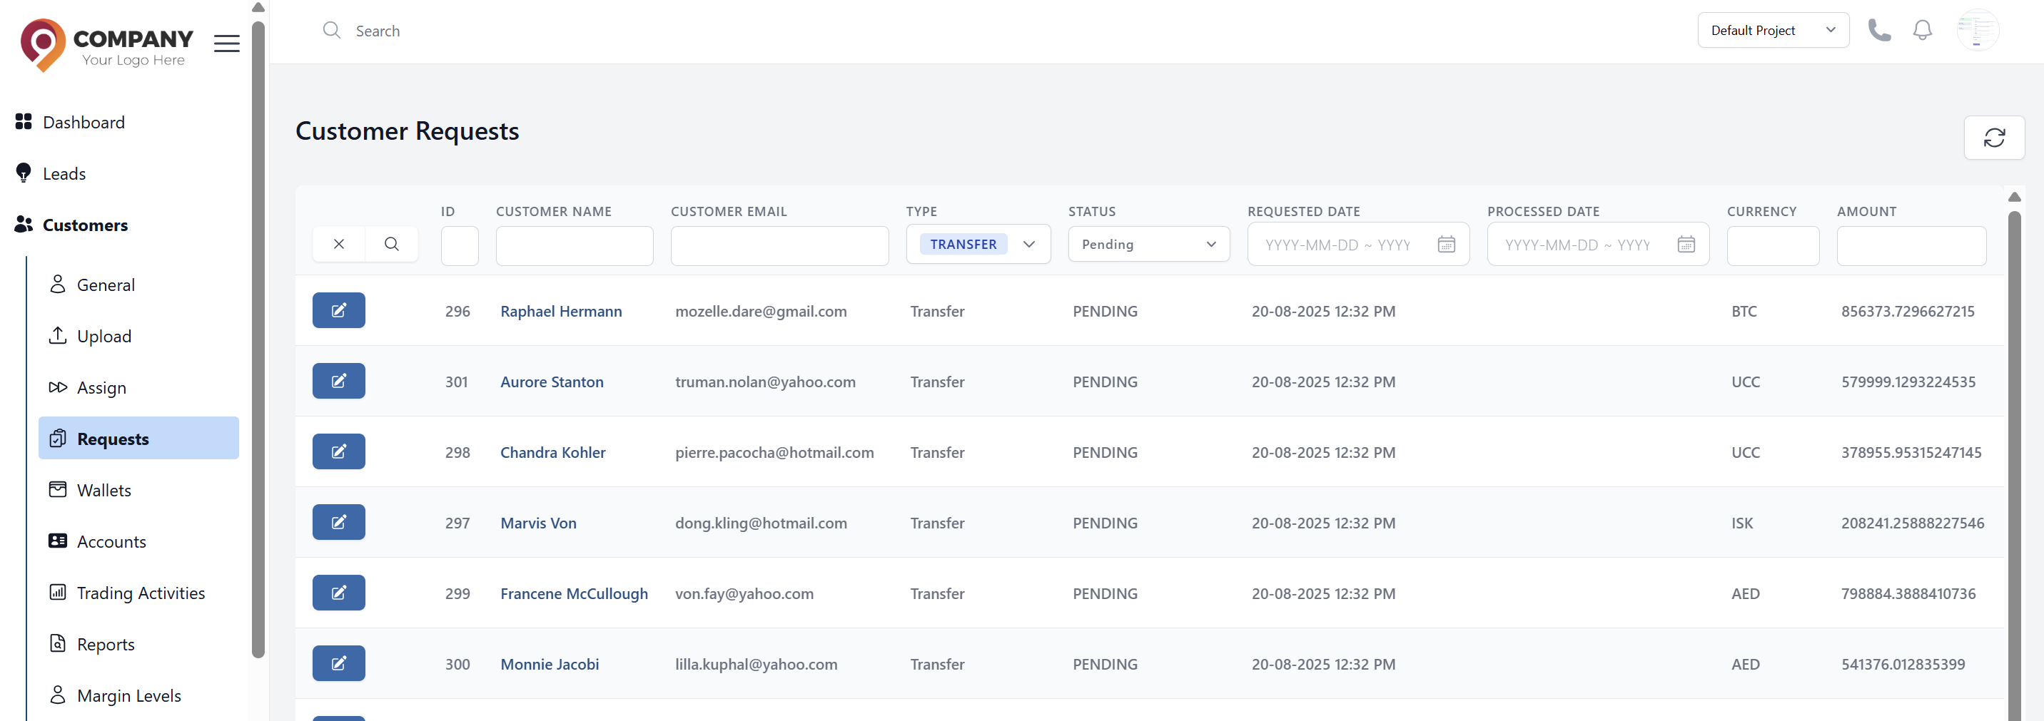The image size is (2044, 721).
Task: Click the Assign forward icon
Action: (x=58, y=387)
